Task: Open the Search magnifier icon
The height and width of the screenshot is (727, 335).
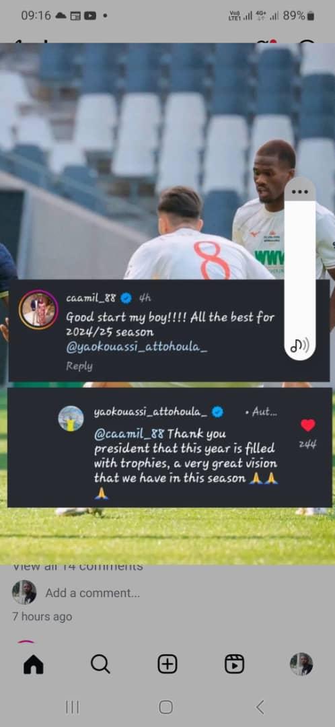Action: 100,664
